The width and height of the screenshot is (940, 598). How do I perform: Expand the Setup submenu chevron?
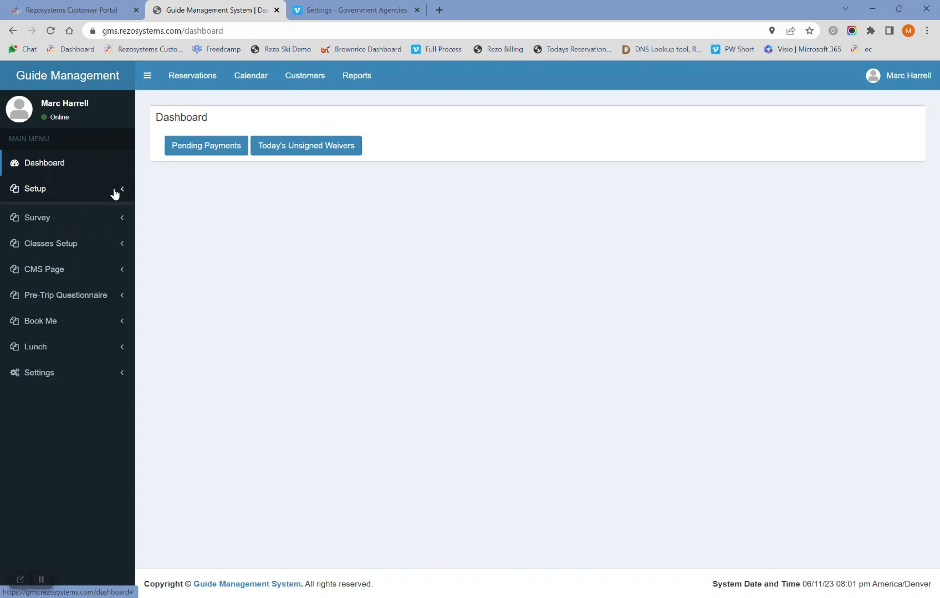point(122,189)
